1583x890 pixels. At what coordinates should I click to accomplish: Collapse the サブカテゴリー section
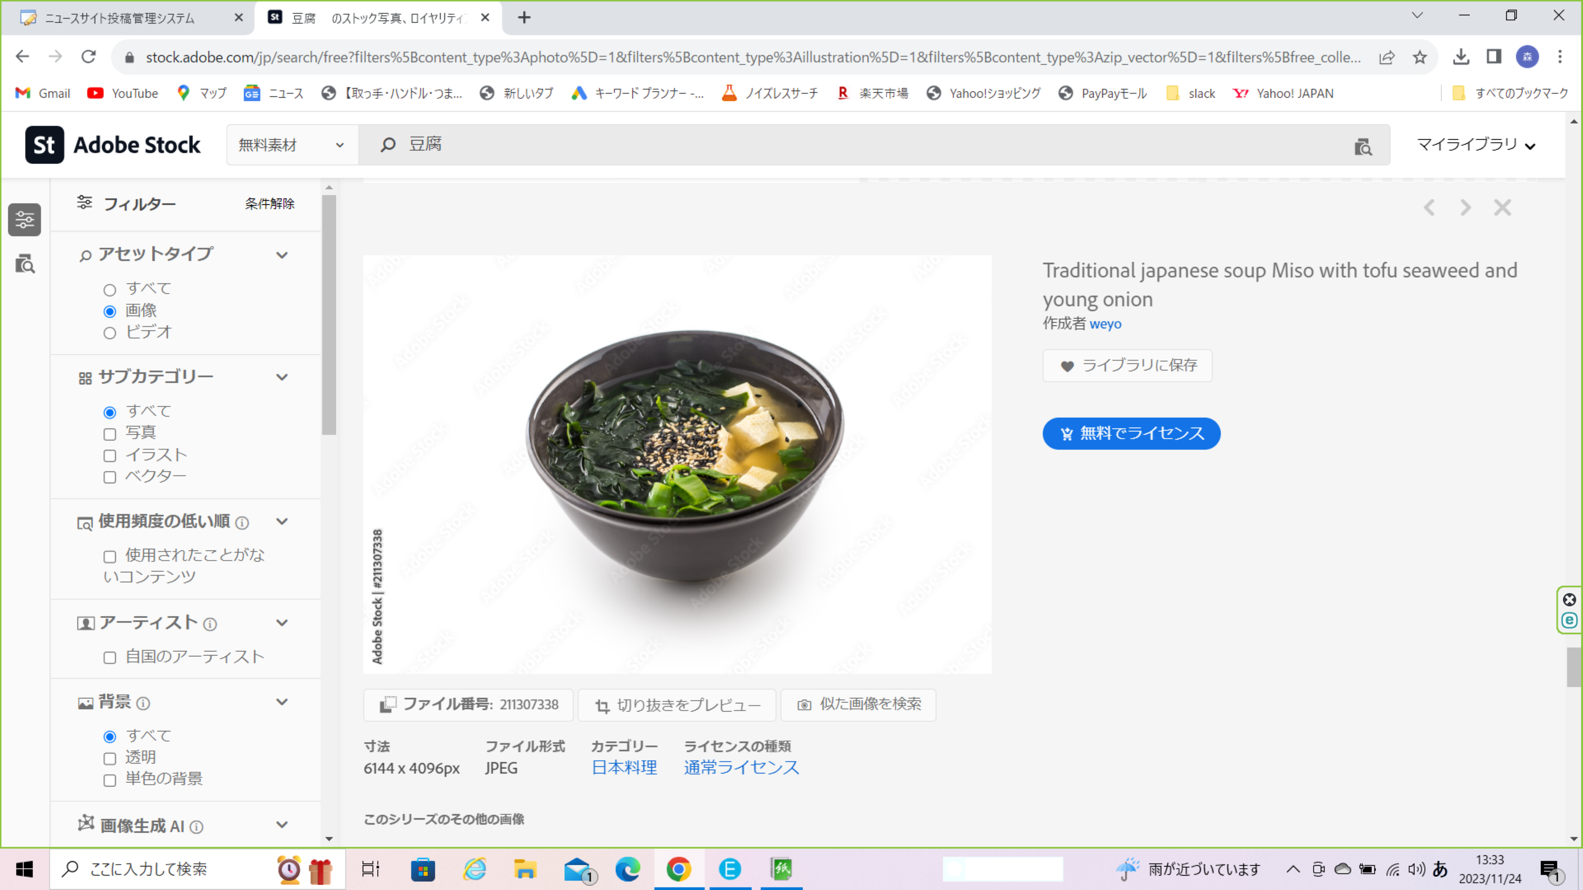(x=282, y=377)
